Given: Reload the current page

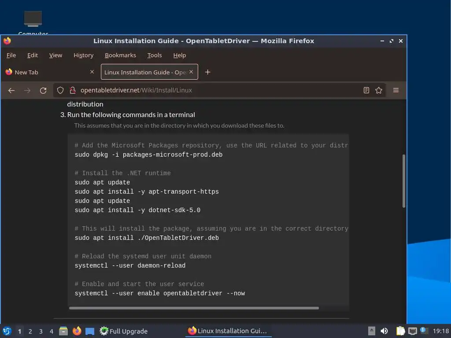Looking at the screenshot, I should [43, 91].
